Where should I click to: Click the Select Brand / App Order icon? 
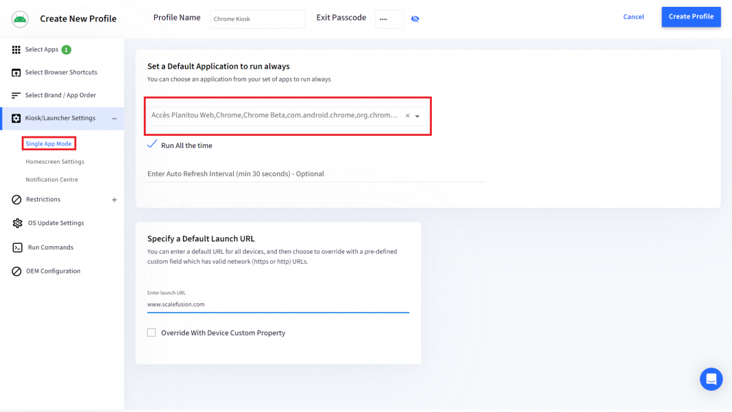coord(16,95)
